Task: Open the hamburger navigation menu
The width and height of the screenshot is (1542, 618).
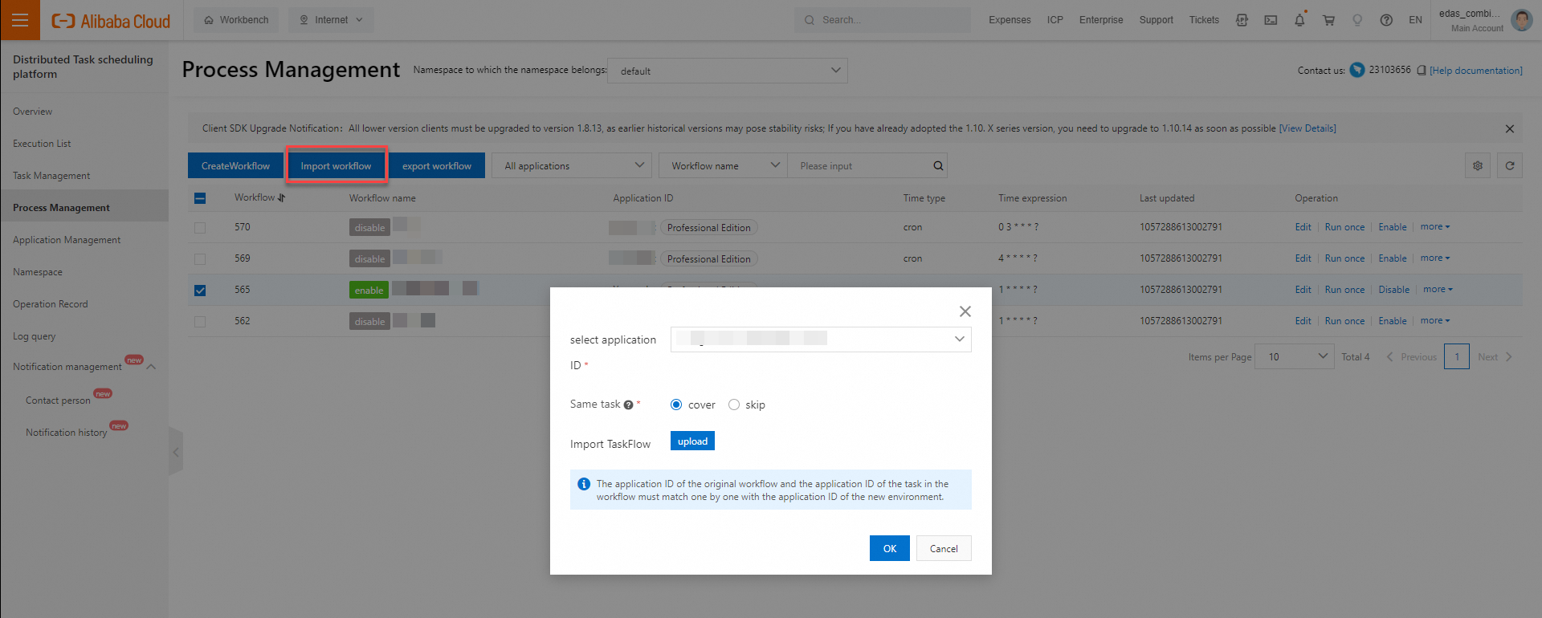Action: (20, 20)
